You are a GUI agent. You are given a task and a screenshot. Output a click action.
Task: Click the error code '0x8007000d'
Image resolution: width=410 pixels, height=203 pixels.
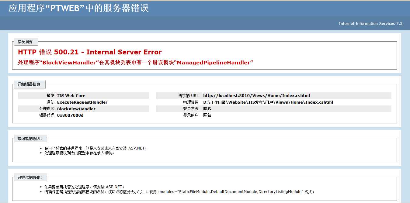pyautogui.click(x=70, y=115)
